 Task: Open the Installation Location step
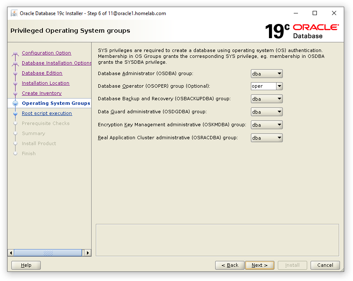pos(45,83)
